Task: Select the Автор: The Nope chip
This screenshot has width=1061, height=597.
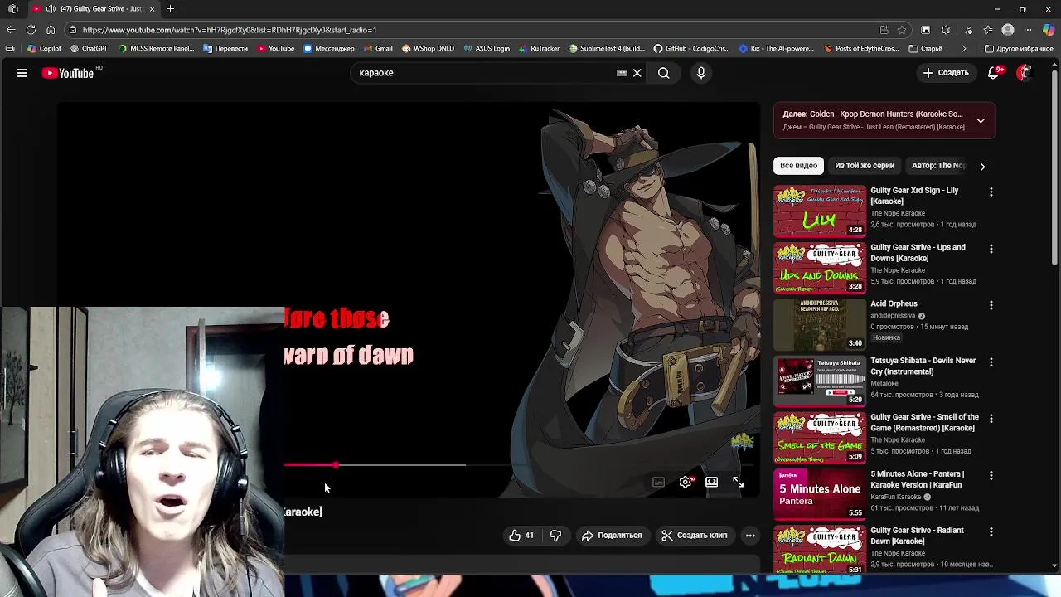Action: point(938,166)
